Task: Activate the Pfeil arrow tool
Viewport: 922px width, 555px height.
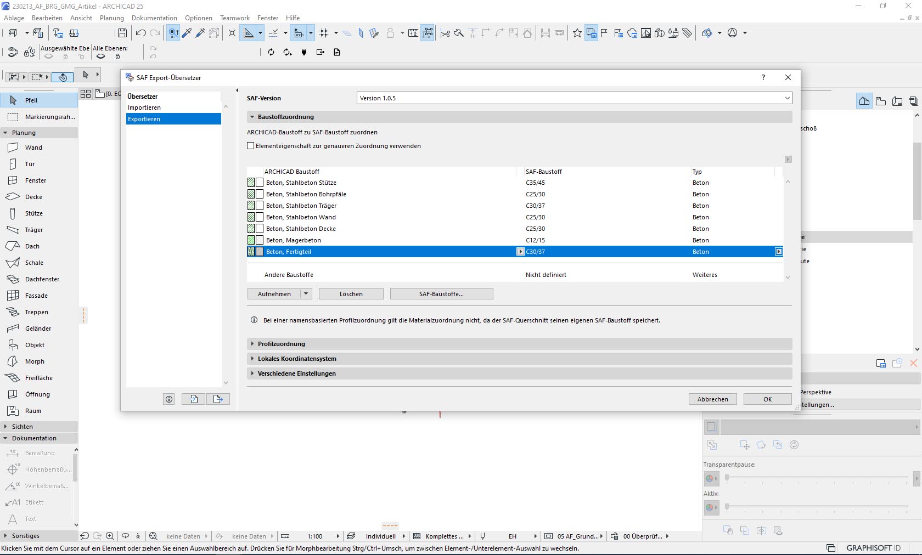Action: (x=38, y=100)
